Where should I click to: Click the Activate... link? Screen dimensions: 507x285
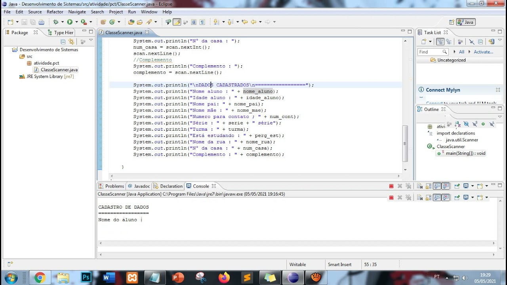coord(483,52)
